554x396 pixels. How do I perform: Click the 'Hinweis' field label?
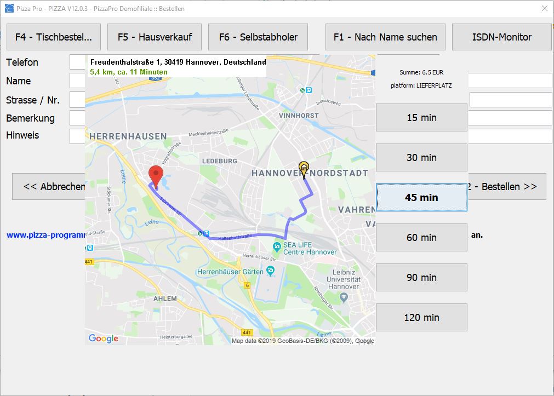[22, 135]
